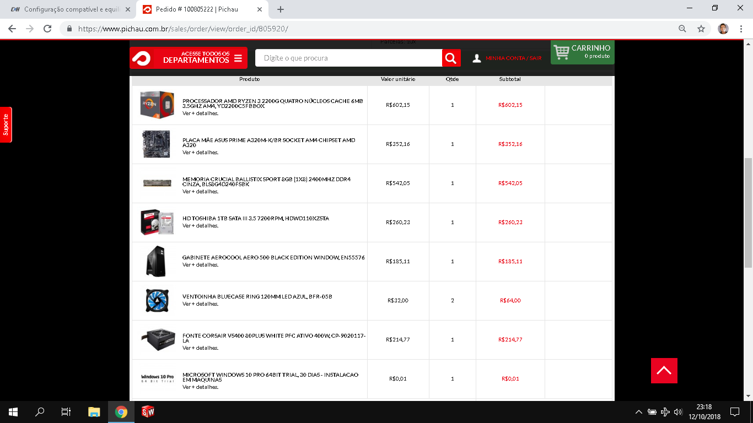Open 'Ver + detalhes' for Asus Prime motherboard

tap(200, 153)
